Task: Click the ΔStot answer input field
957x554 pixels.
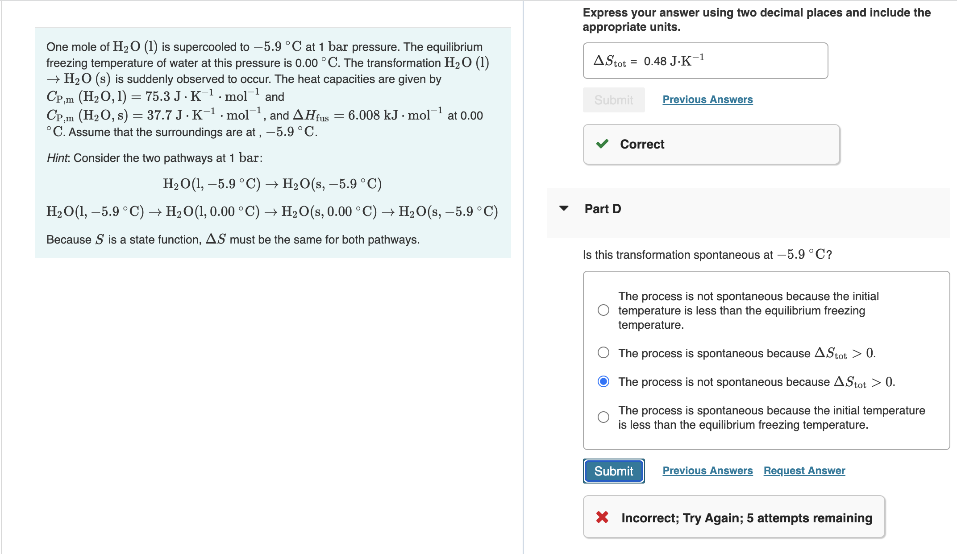Action: pos(704,61)
